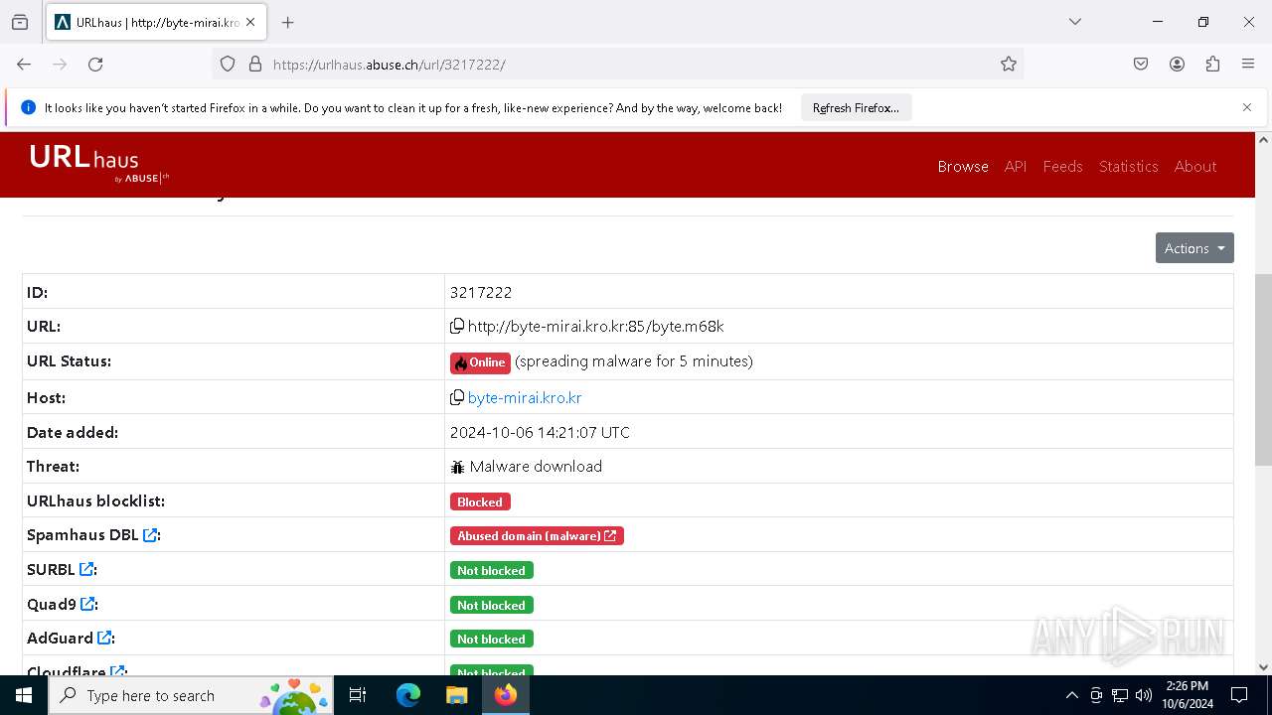Click the URL address bar
Viewport: 1272px width, 715px height.
click(x=618, y=64)
